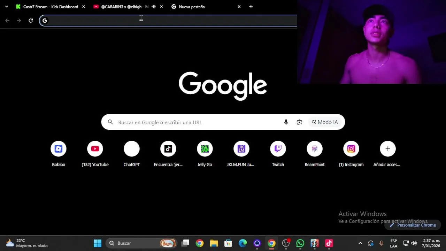446x251 pixels.
Task: Open OBS Studio from taskbar
Action: (x=286, y=243)
